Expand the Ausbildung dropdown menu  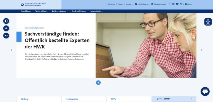(x=26, y=11)
